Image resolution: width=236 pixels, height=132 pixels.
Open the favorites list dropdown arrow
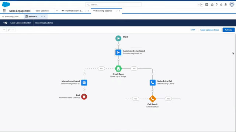coord(202,5)
